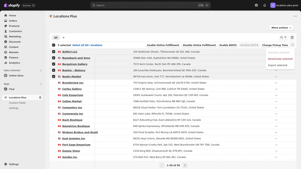Toggle the select-all header checkbox
This screenshot has width=301, height=169.
pyautogui.click(x=53, y=45)
